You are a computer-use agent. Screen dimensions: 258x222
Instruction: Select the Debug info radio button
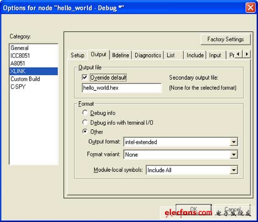(x=85, y=113)
